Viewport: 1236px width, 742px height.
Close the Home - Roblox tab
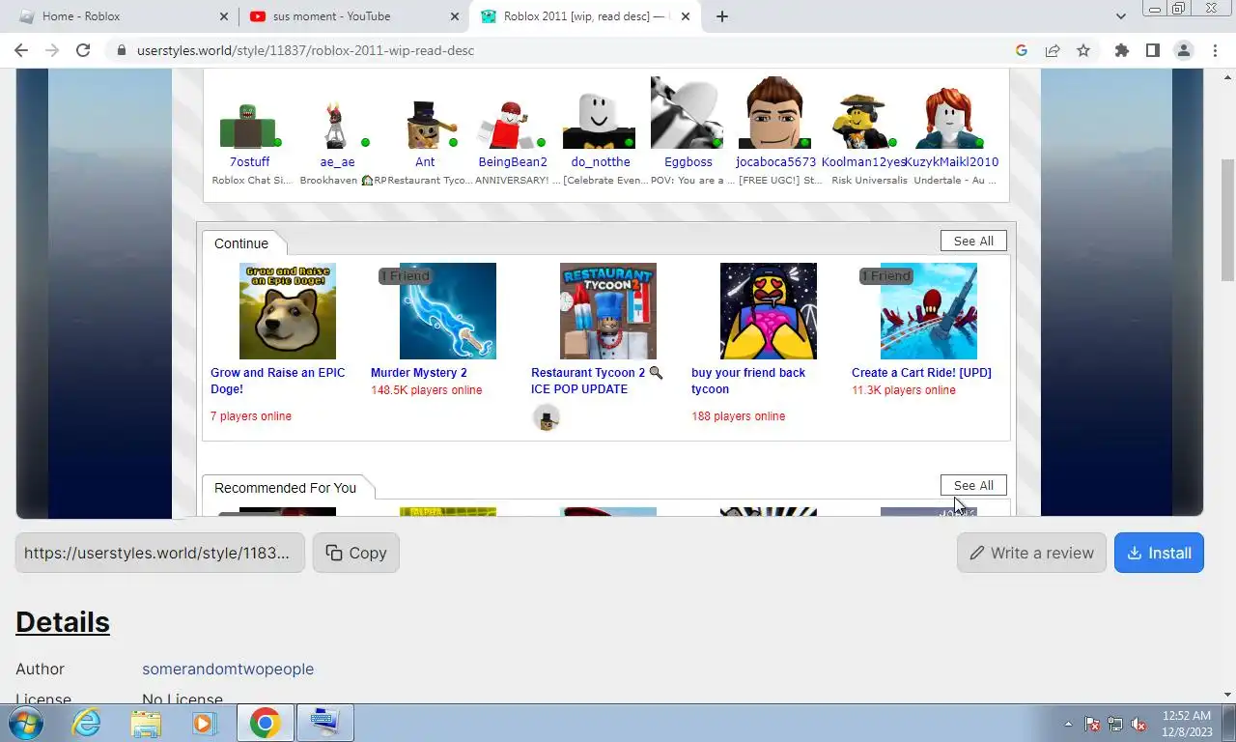point(224,16)
